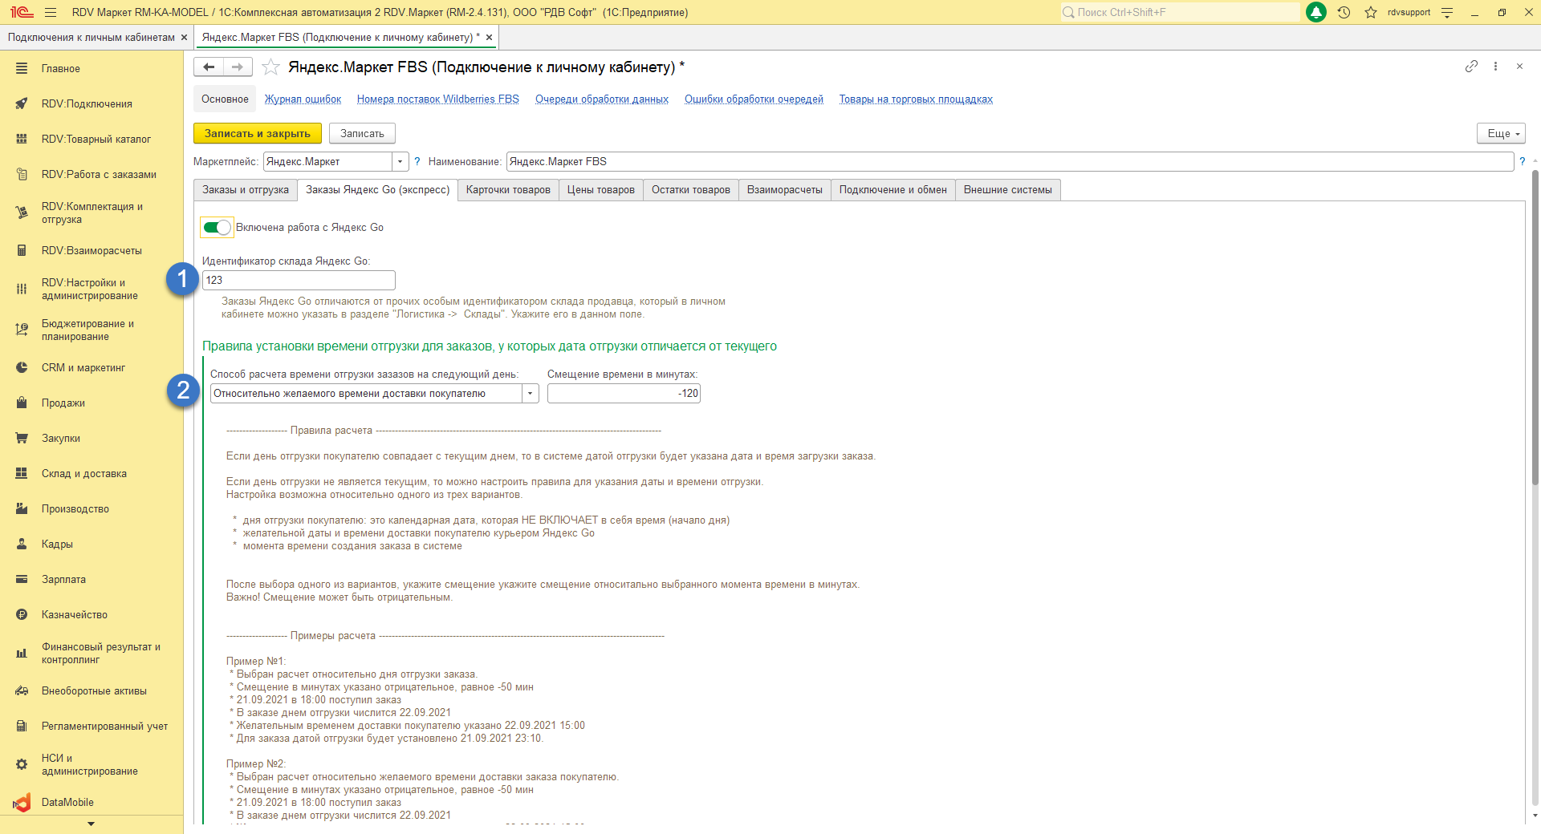The image size is (1541, 834).
Task: Open favorites star in title bar
Action: [x=1371, y=12]
